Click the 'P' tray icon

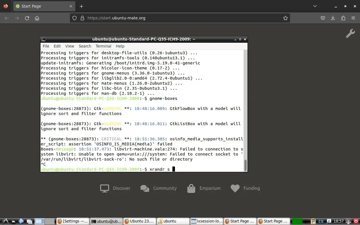(313, 221)
